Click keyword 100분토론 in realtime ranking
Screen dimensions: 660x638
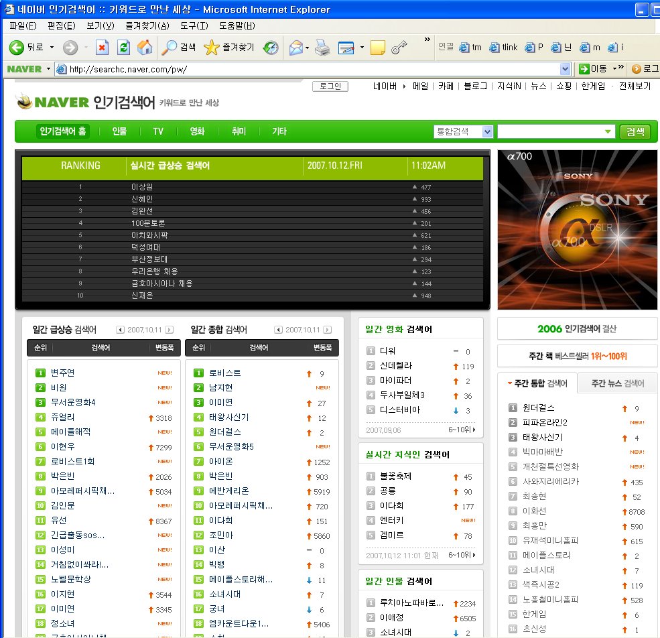tap(148, 222)
